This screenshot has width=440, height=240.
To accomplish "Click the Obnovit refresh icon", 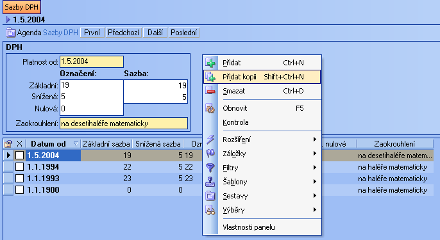I will pyautogui.click(x=210, y=108).
